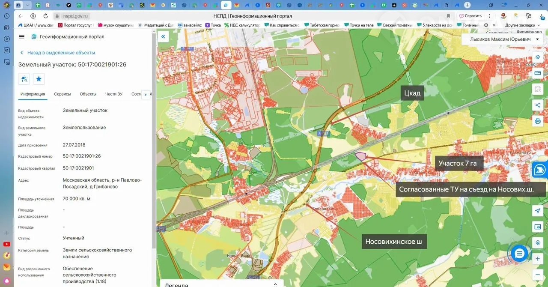Print the map using the printer icon
The image size is (548, 287).
pyautogui.click(x=538, y=121)
